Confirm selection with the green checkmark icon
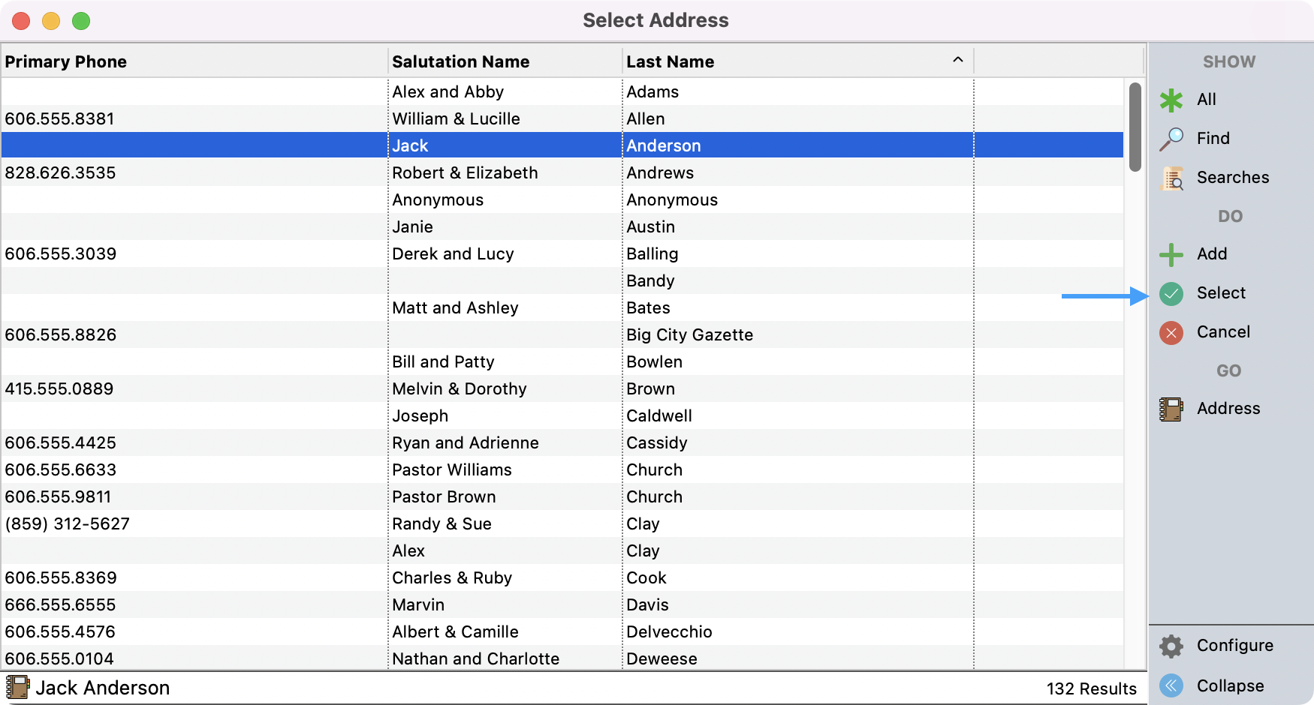 click(1171, 293)
